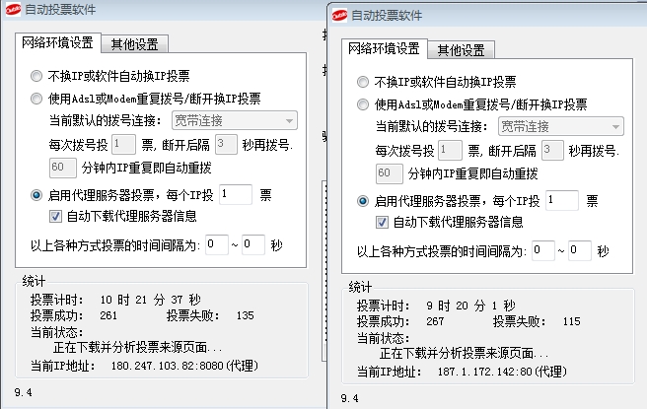Viewport: 647px width, 409px height.
Task: Click interval minimum field in right window
Action: (543, 250)
